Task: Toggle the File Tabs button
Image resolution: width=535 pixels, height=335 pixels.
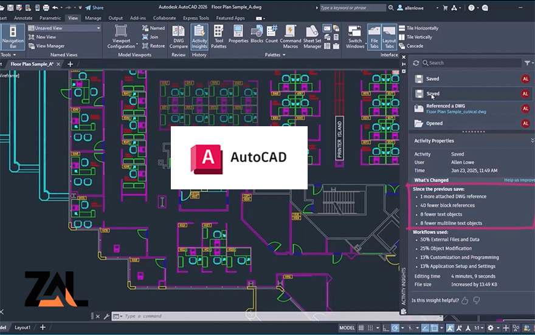Action: 373,36
